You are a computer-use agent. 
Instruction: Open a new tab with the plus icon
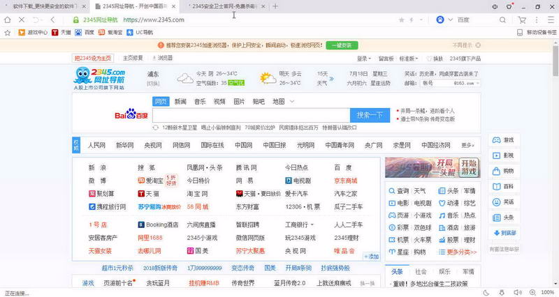tap(275, 6)
